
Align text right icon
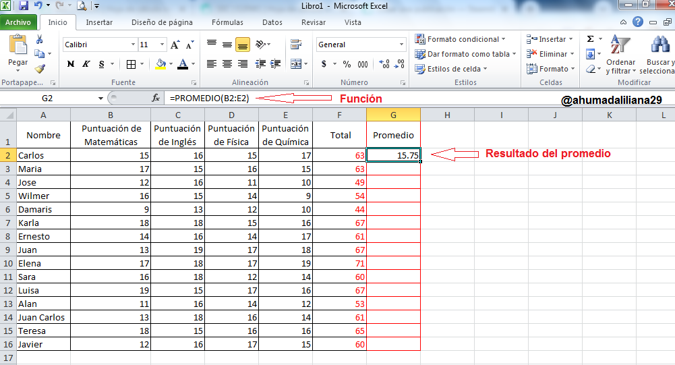click(x=243, y=64)
